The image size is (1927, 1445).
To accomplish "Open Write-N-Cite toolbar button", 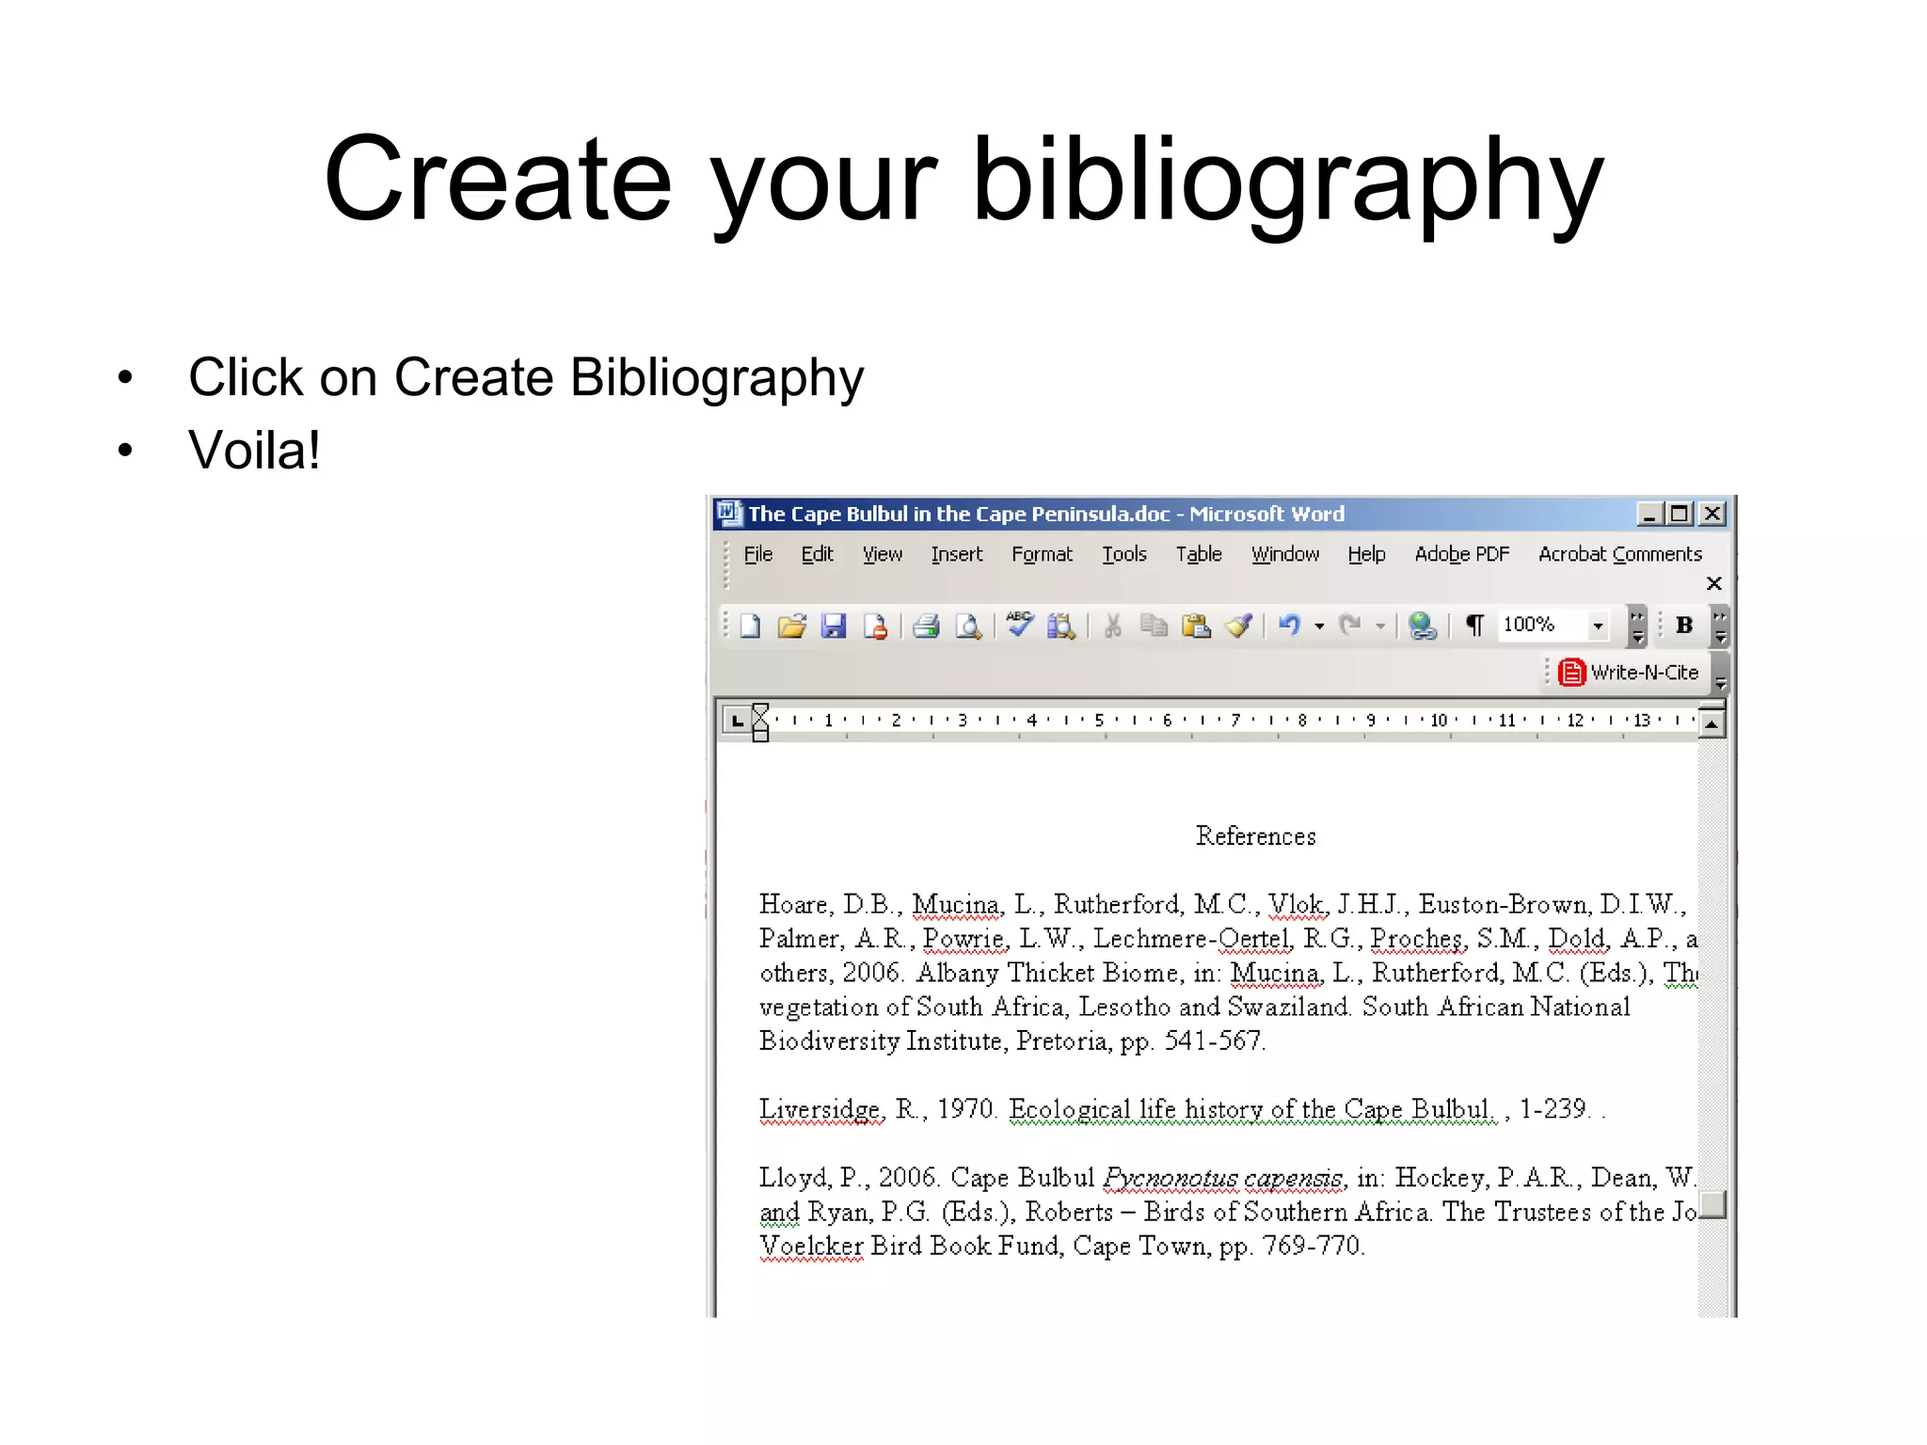I will click(x=1629, y=673).
